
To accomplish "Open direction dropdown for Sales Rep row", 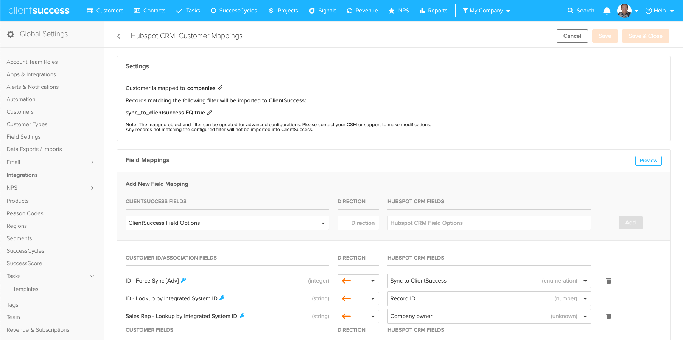I will (x=358, y=316).
